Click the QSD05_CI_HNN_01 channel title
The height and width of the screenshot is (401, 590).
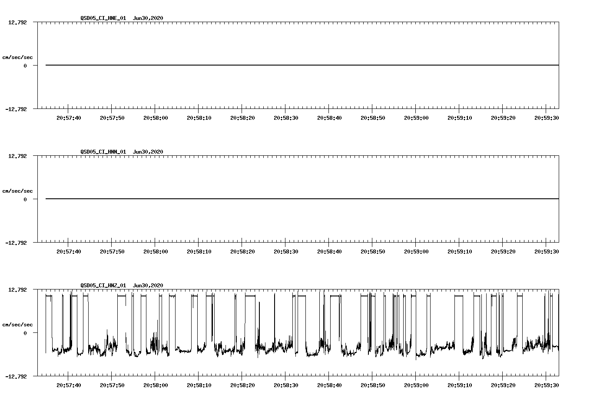pos(103,152)
